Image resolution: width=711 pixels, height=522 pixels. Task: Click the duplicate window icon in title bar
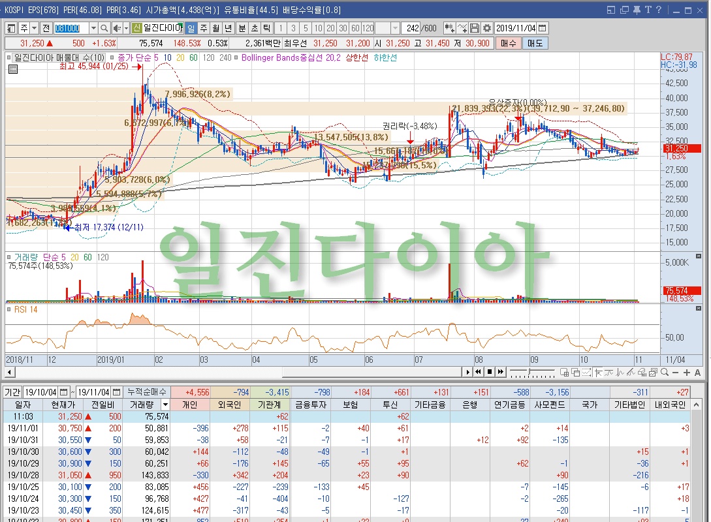coord(624,10)
